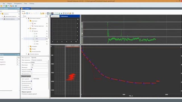Open the Окно menu inside the document
This screenshot has height=102, width=182.
tap(23, 11)
